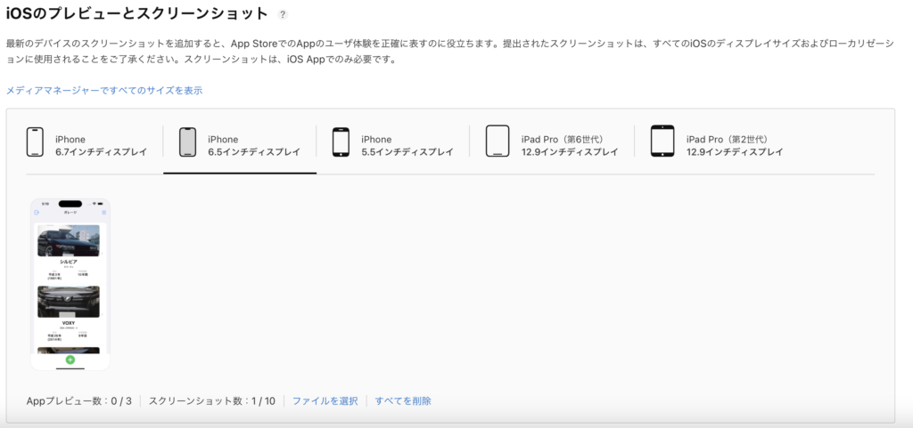
Task: Click the iPhone 6.5-inch device icon
Action: pos(187,142)
